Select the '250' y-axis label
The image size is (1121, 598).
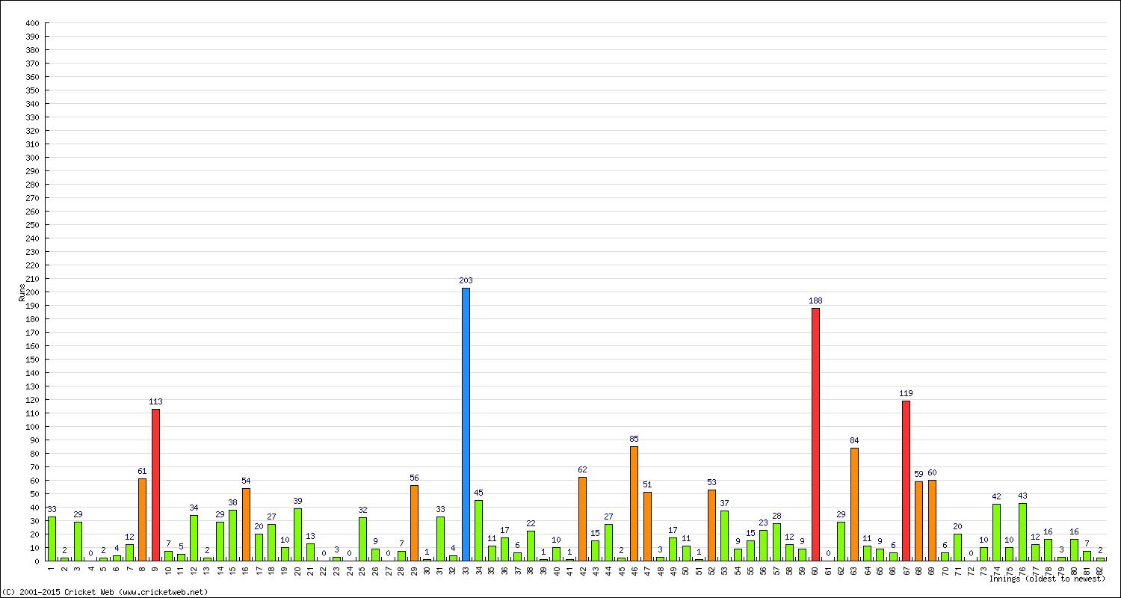coord(31,225)
